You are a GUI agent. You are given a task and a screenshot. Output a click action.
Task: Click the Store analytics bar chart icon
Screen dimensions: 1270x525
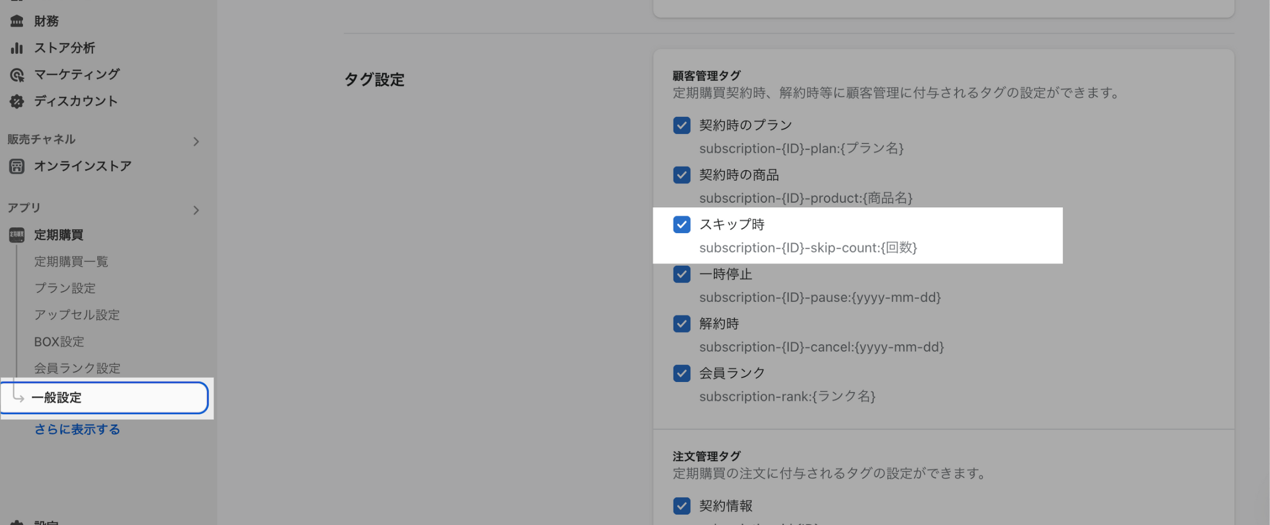16,48
